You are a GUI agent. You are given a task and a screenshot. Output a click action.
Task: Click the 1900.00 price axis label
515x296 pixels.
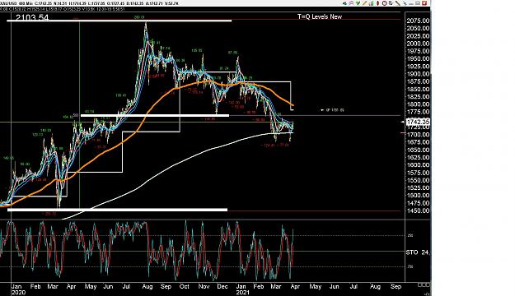click(x=418, y=74)
